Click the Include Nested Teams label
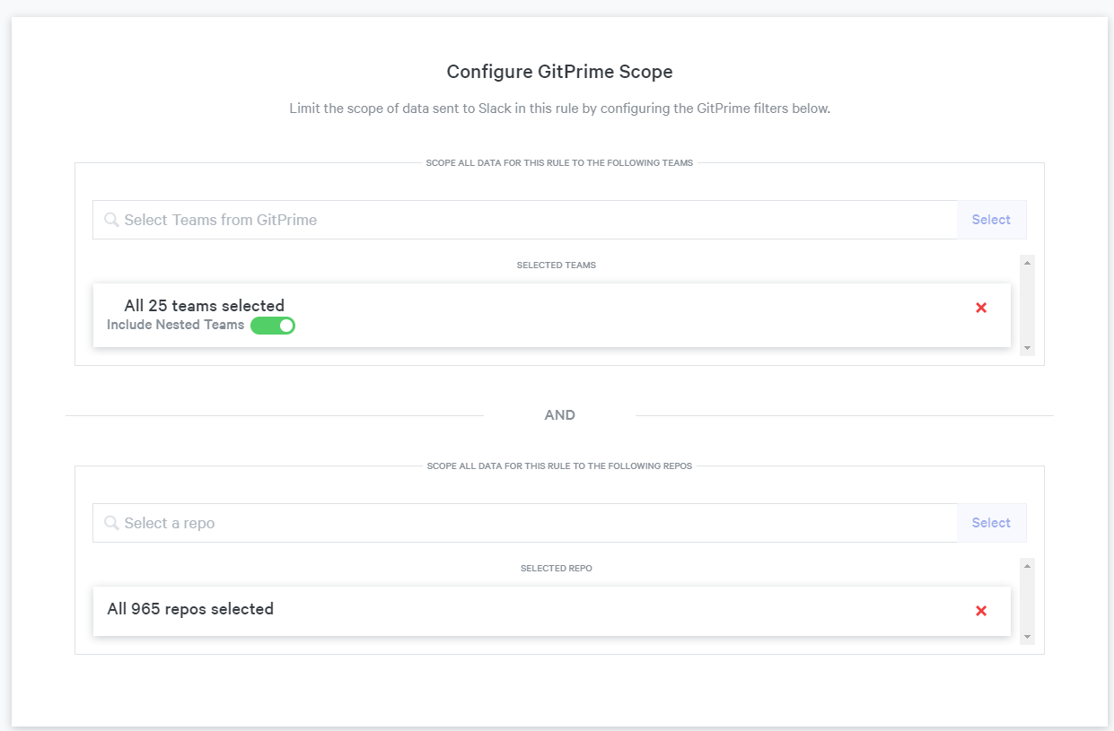The height and width of the screenshot is (731, 1114). click(x=175, y=325)
